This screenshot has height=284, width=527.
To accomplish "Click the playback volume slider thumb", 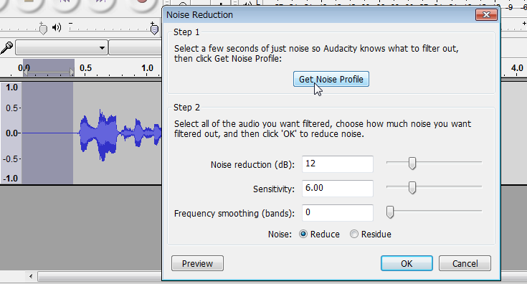I will pos(154,29).
